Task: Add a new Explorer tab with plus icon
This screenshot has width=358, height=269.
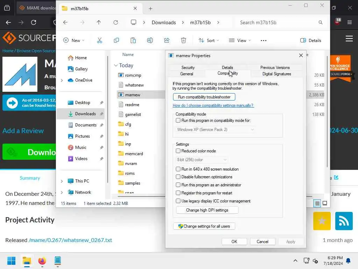Action: (150, 9)
